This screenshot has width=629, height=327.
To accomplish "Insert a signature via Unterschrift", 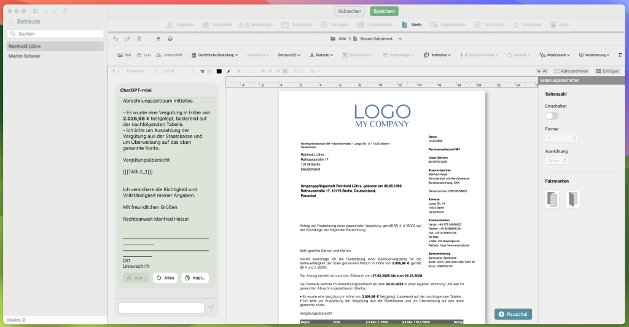I will pyautogui.click(x=169, y=55).
